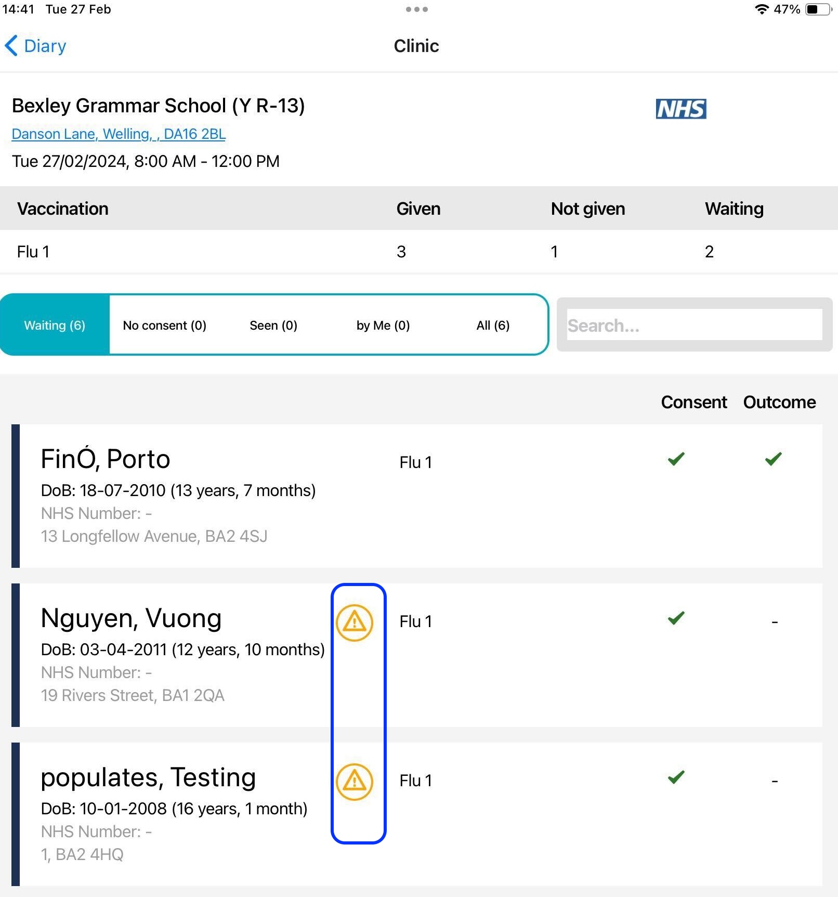The width and height of the screenshot is (838, 897).
Task: Switch to the No consent (0) tab
Action: coord(164,326)
